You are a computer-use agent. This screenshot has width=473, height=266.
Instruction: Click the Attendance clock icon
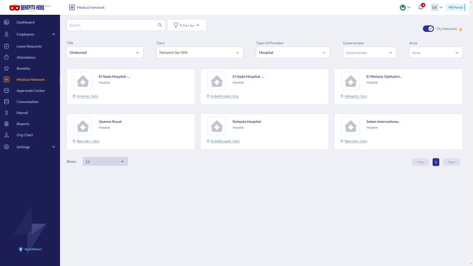click(x=6, y=57)
